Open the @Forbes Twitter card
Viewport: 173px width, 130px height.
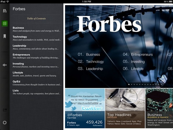(85, 108)
